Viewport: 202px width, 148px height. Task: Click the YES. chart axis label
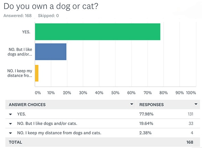(26, 32)
